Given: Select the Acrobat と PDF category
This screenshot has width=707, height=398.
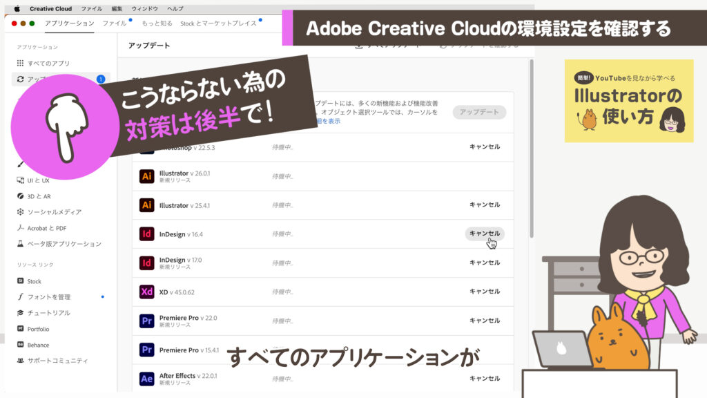Looking at the screenshot, I should pos(41,228).
